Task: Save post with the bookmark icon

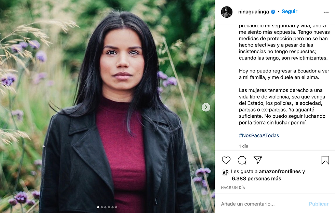Action: 325,160
